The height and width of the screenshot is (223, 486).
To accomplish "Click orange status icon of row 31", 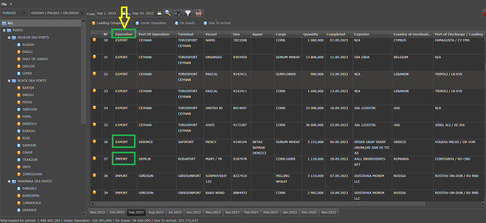I will tap(94, 57).
